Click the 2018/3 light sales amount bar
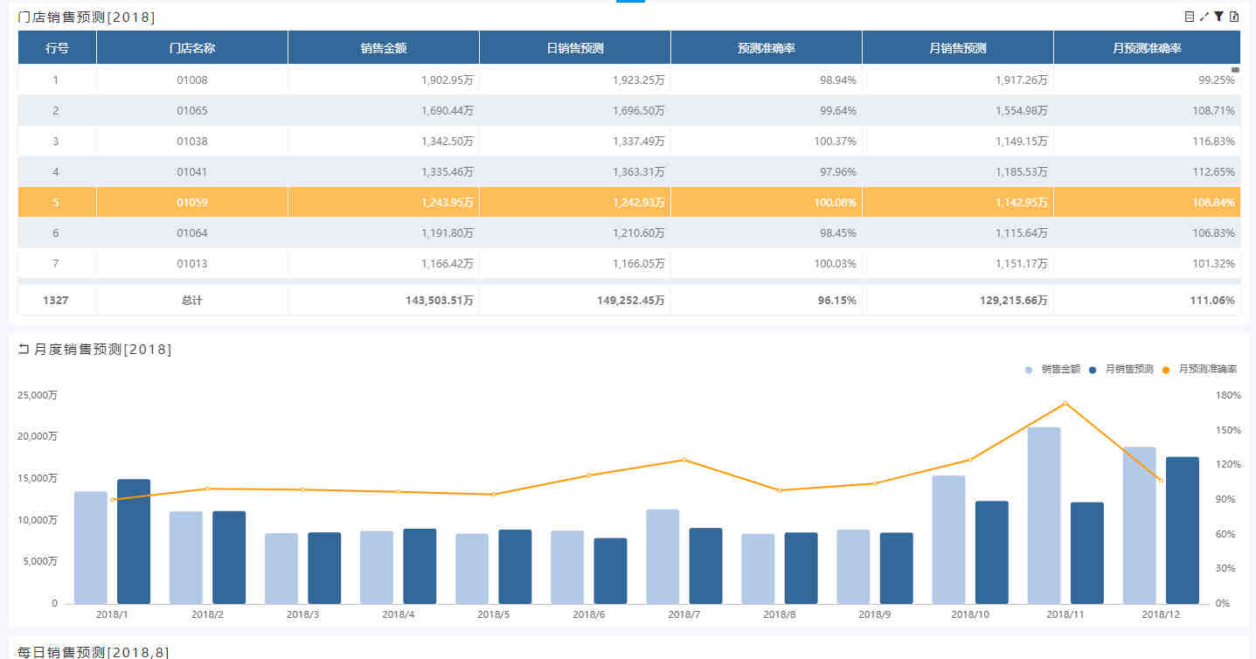The image size is (1256, 659). coord(281,569)
